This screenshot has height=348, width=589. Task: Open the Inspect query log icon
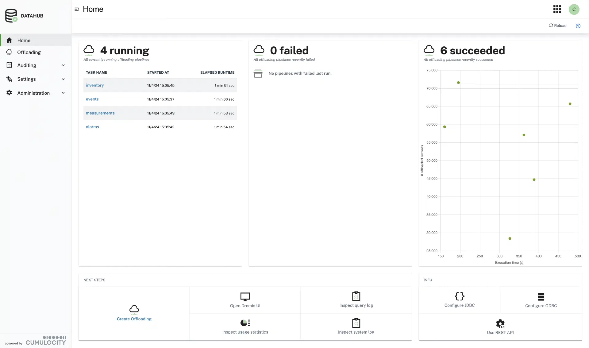click(x=356, y=296)
